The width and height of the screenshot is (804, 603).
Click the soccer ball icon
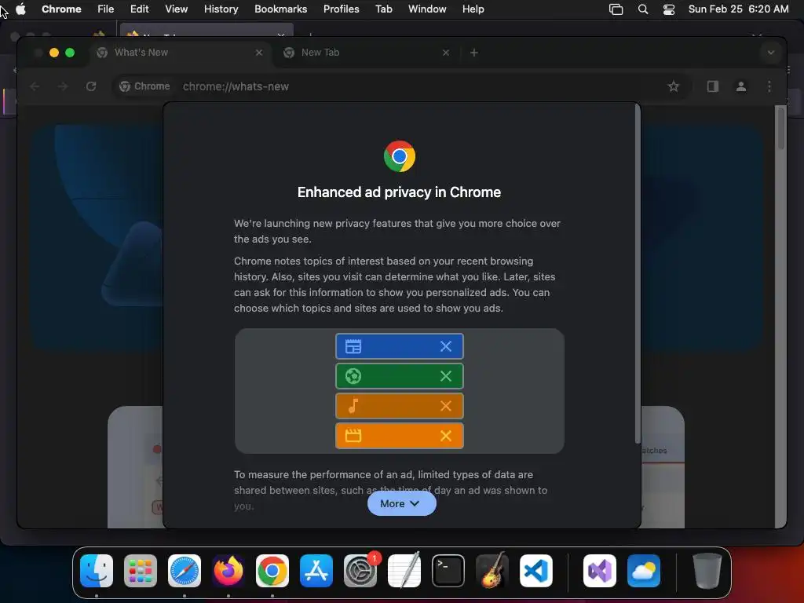353,376
